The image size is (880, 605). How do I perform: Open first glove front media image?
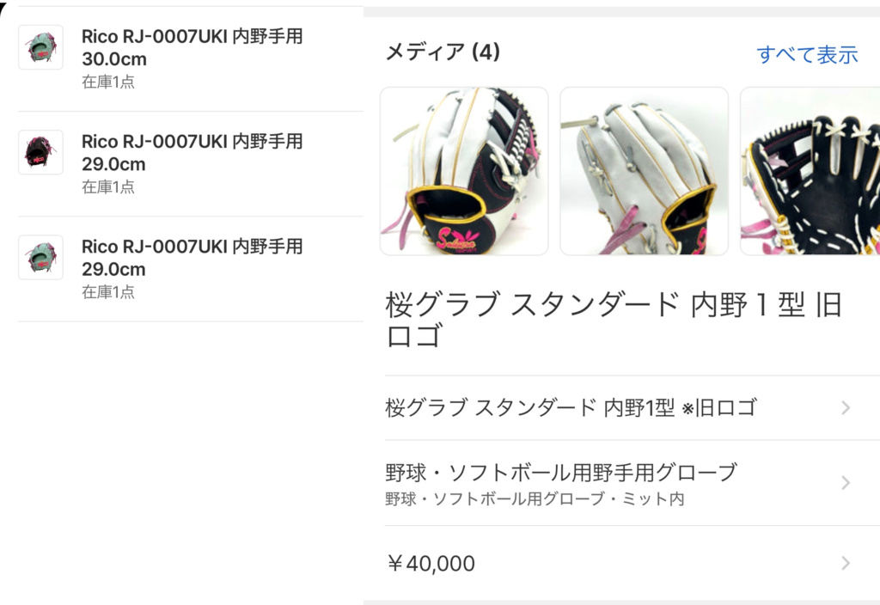[464, 171]
